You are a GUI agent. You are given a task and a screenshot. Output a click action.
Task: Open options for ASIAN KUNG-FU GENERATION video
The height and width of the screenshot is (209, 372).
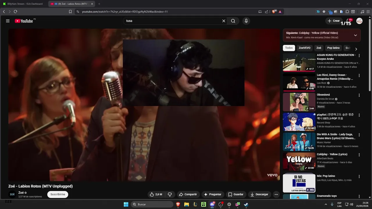tap(359, 55)
